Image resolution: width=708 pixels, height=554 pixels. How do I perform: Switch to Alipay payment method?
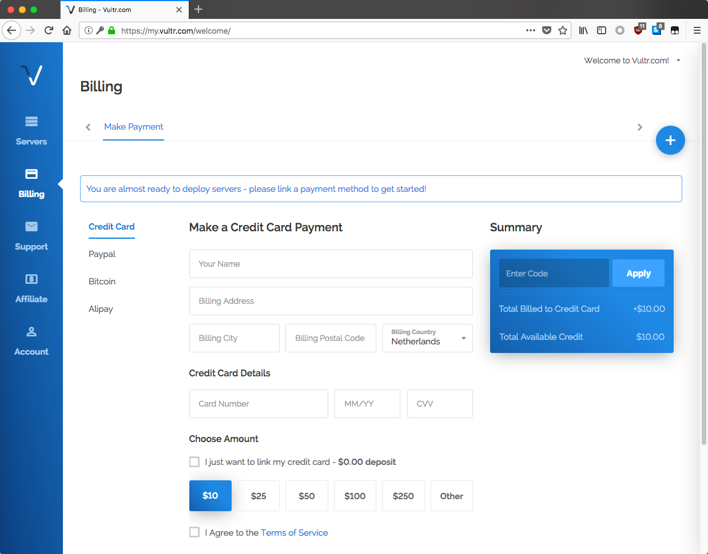pos(101,309)
